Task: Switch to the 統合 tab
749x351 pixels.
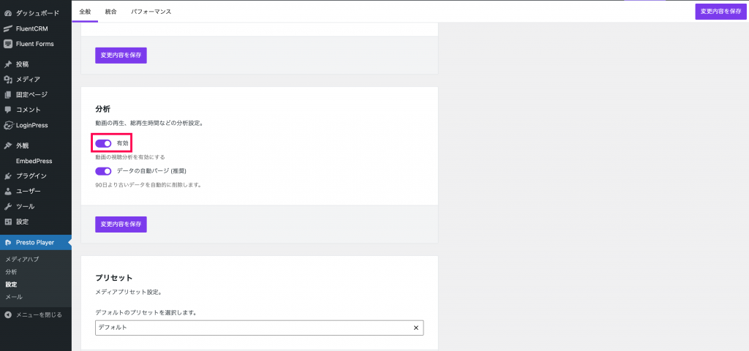Action: click(111, 12)
